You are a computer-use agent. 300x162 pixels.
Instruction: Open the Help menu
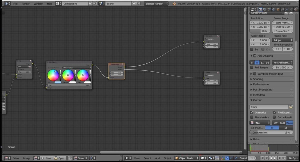click(x=50, y=4)
